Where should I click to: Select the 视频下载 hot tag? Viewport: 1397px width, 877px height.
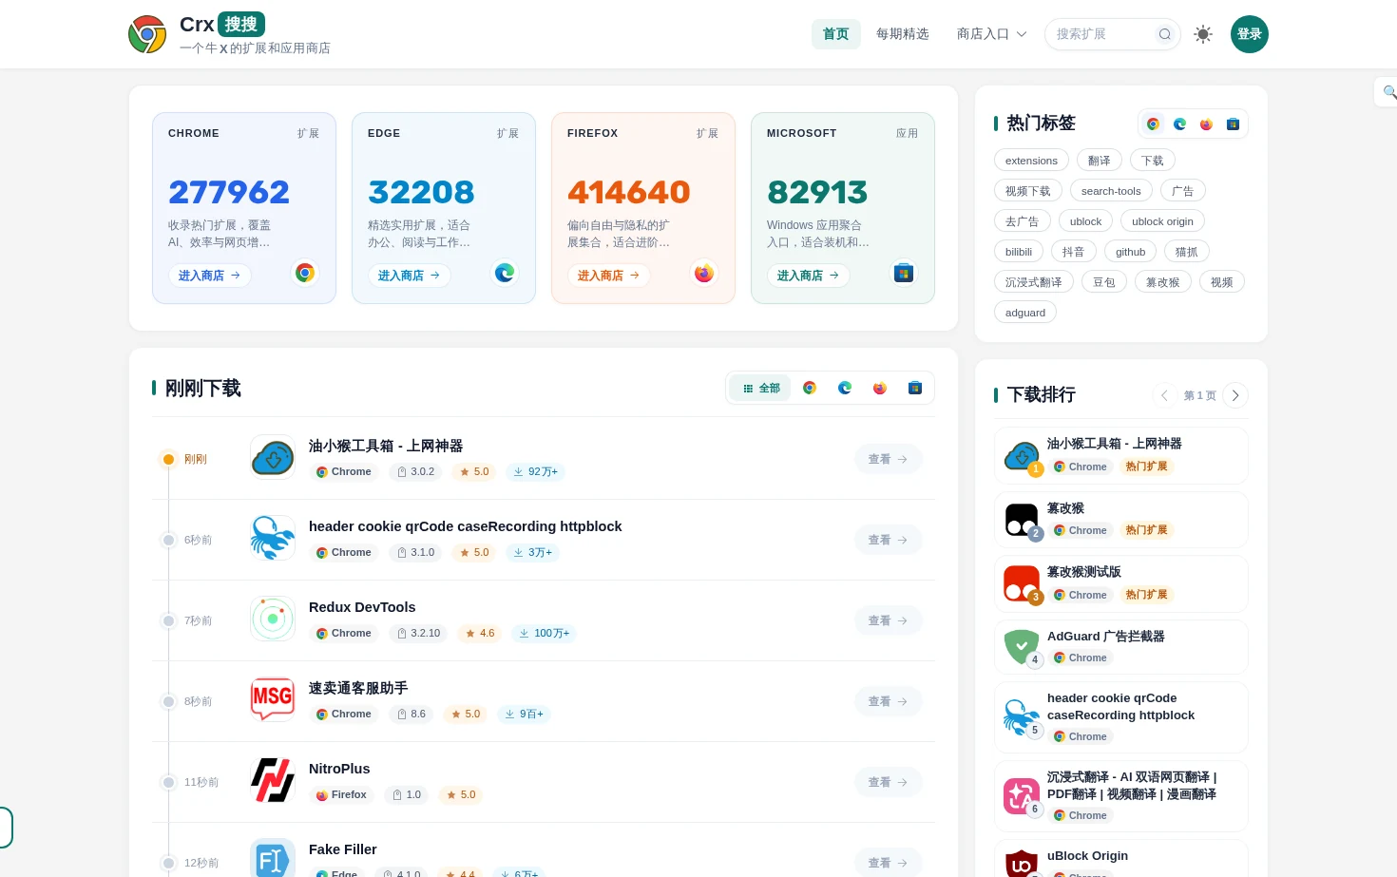[1027, 191]
